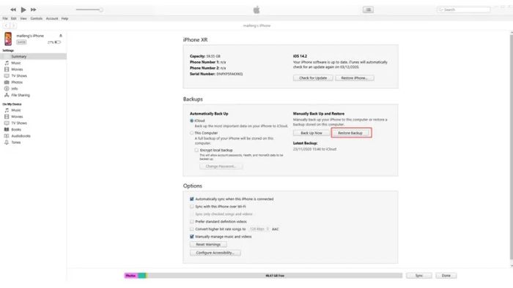Click the Restore Backup button
The height and width of the screenshot is (288, 513).
click(350, 133)
